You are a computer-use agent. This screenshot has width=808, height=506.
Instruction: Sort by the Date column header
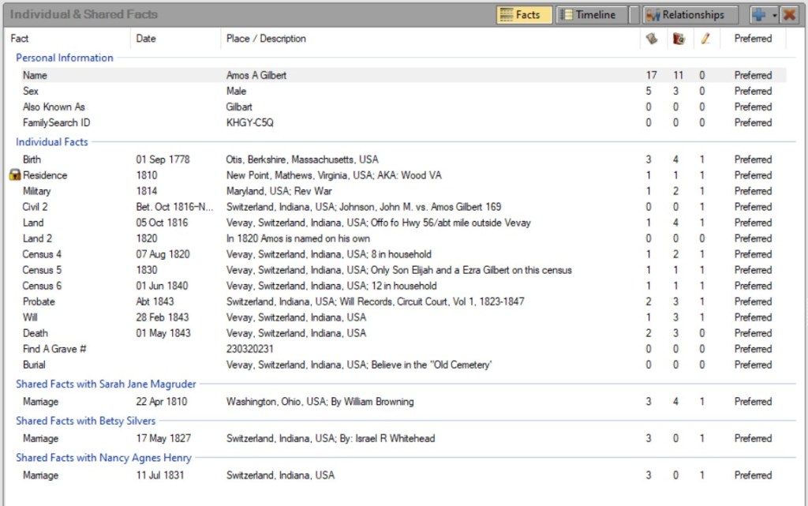point(146,39)
